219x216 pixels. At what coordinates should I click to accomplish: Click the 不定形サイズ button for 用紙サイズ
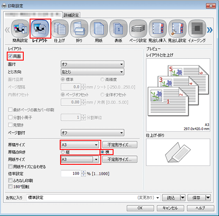tap(120, 159)
